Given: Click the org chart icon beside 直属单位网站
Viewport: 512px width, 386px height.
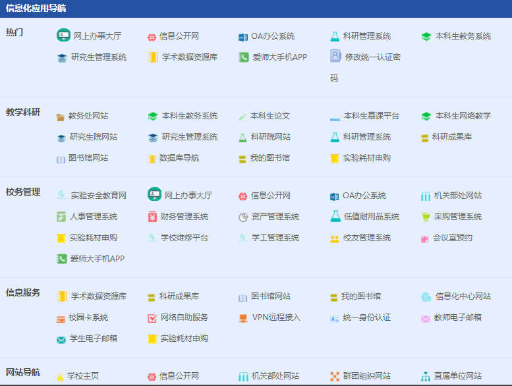Looking at the screenshot, I should coord(426,377).
